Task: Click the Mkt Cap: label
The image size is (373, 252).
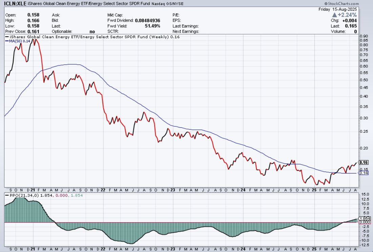Action: [x=115, y=15]
